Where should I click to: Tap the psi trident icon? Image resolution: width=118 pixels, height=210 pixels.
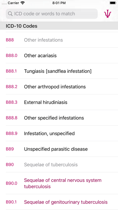[x=107, y=14]
